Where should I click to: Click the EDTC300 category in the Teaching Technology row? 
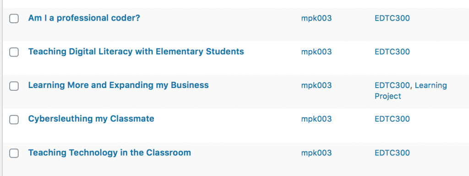(x=392, y=153)
